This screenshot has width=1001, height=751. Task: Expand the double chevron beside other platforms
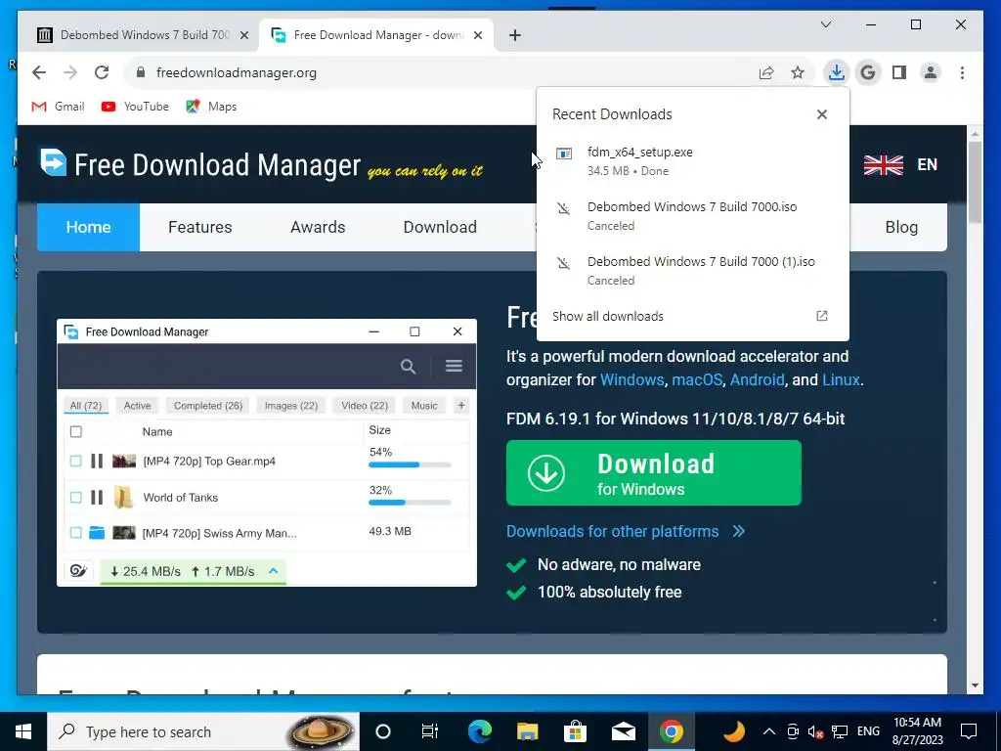pos(739,531)
